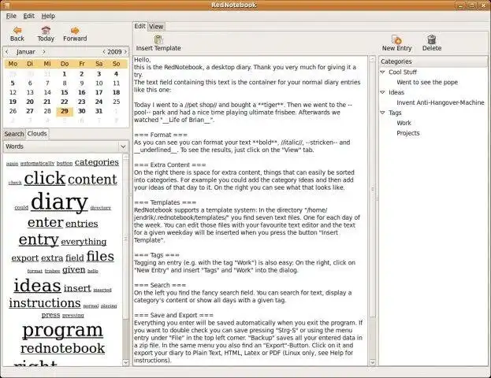491x378 pixels.
Task: Select the Work tag
Action: pyautogui.click(x=404, y=123)
